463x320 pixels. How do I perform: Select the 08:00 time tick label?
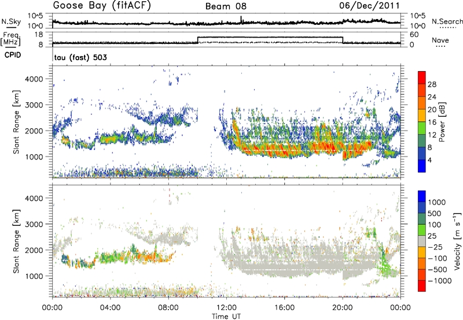pyautogui.click(x=168, y=308)
